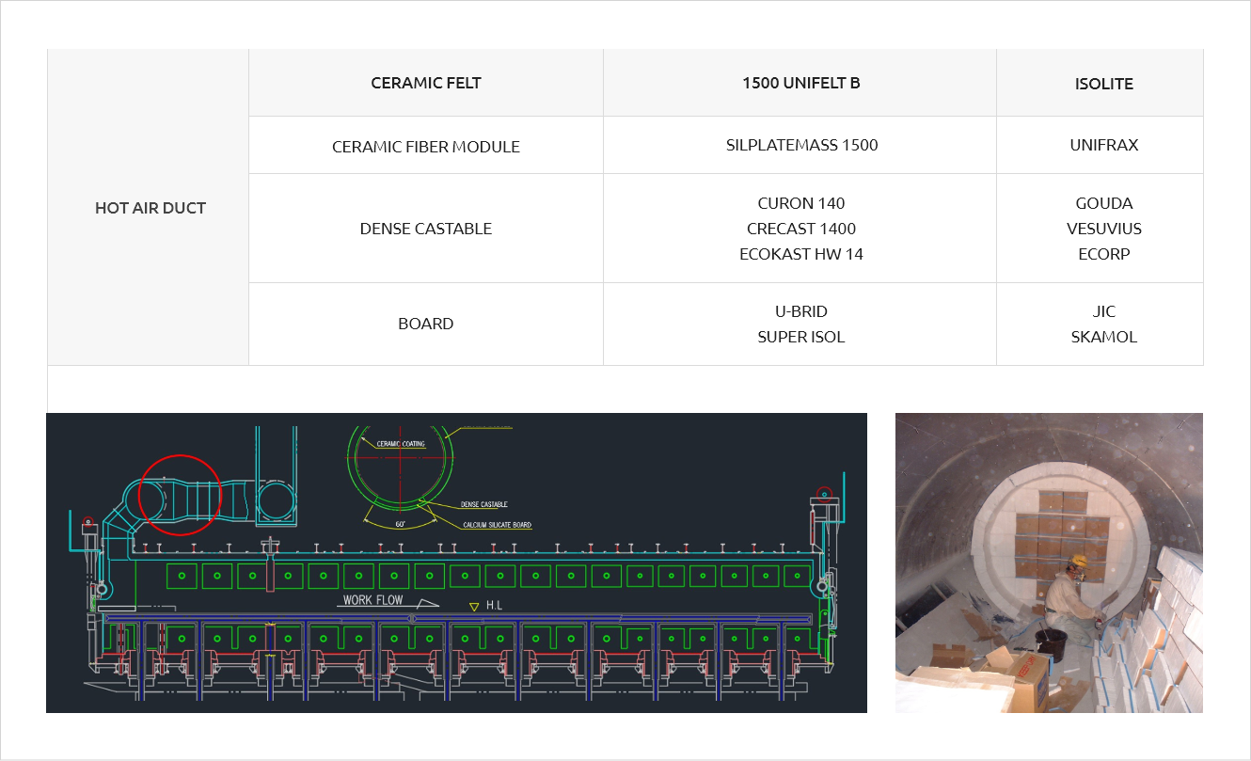The image size is (1251, 761).
Task: Click the 1500 UNIFELT B cell
Action: tap(800, 83)
